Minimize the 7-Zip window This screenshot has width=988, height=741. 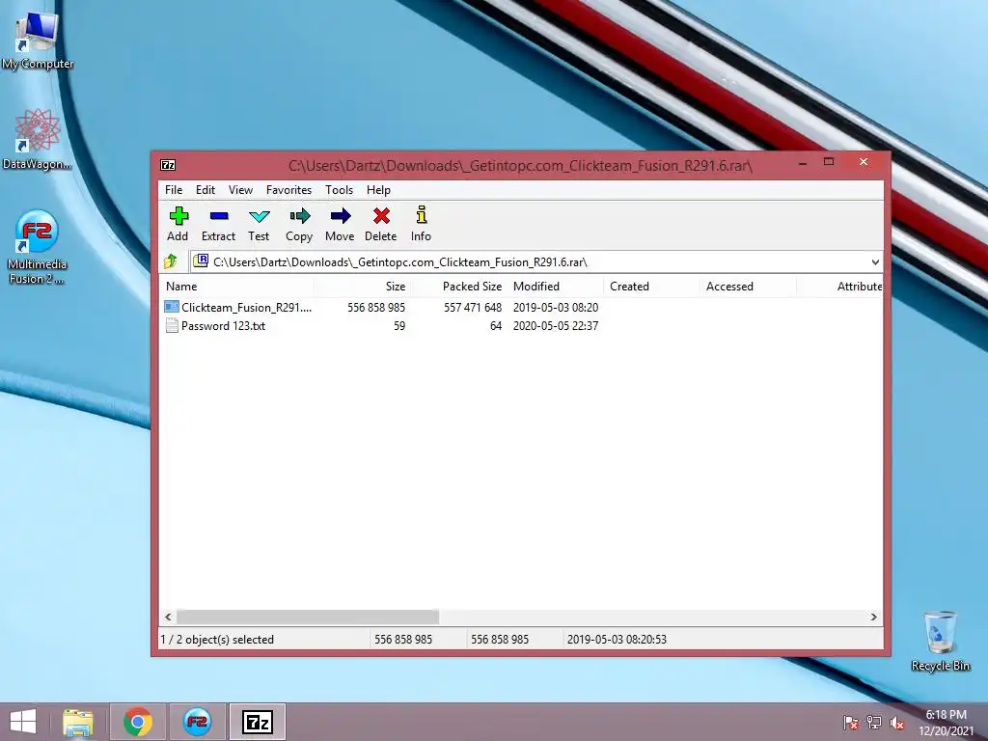tap(803, 162)
